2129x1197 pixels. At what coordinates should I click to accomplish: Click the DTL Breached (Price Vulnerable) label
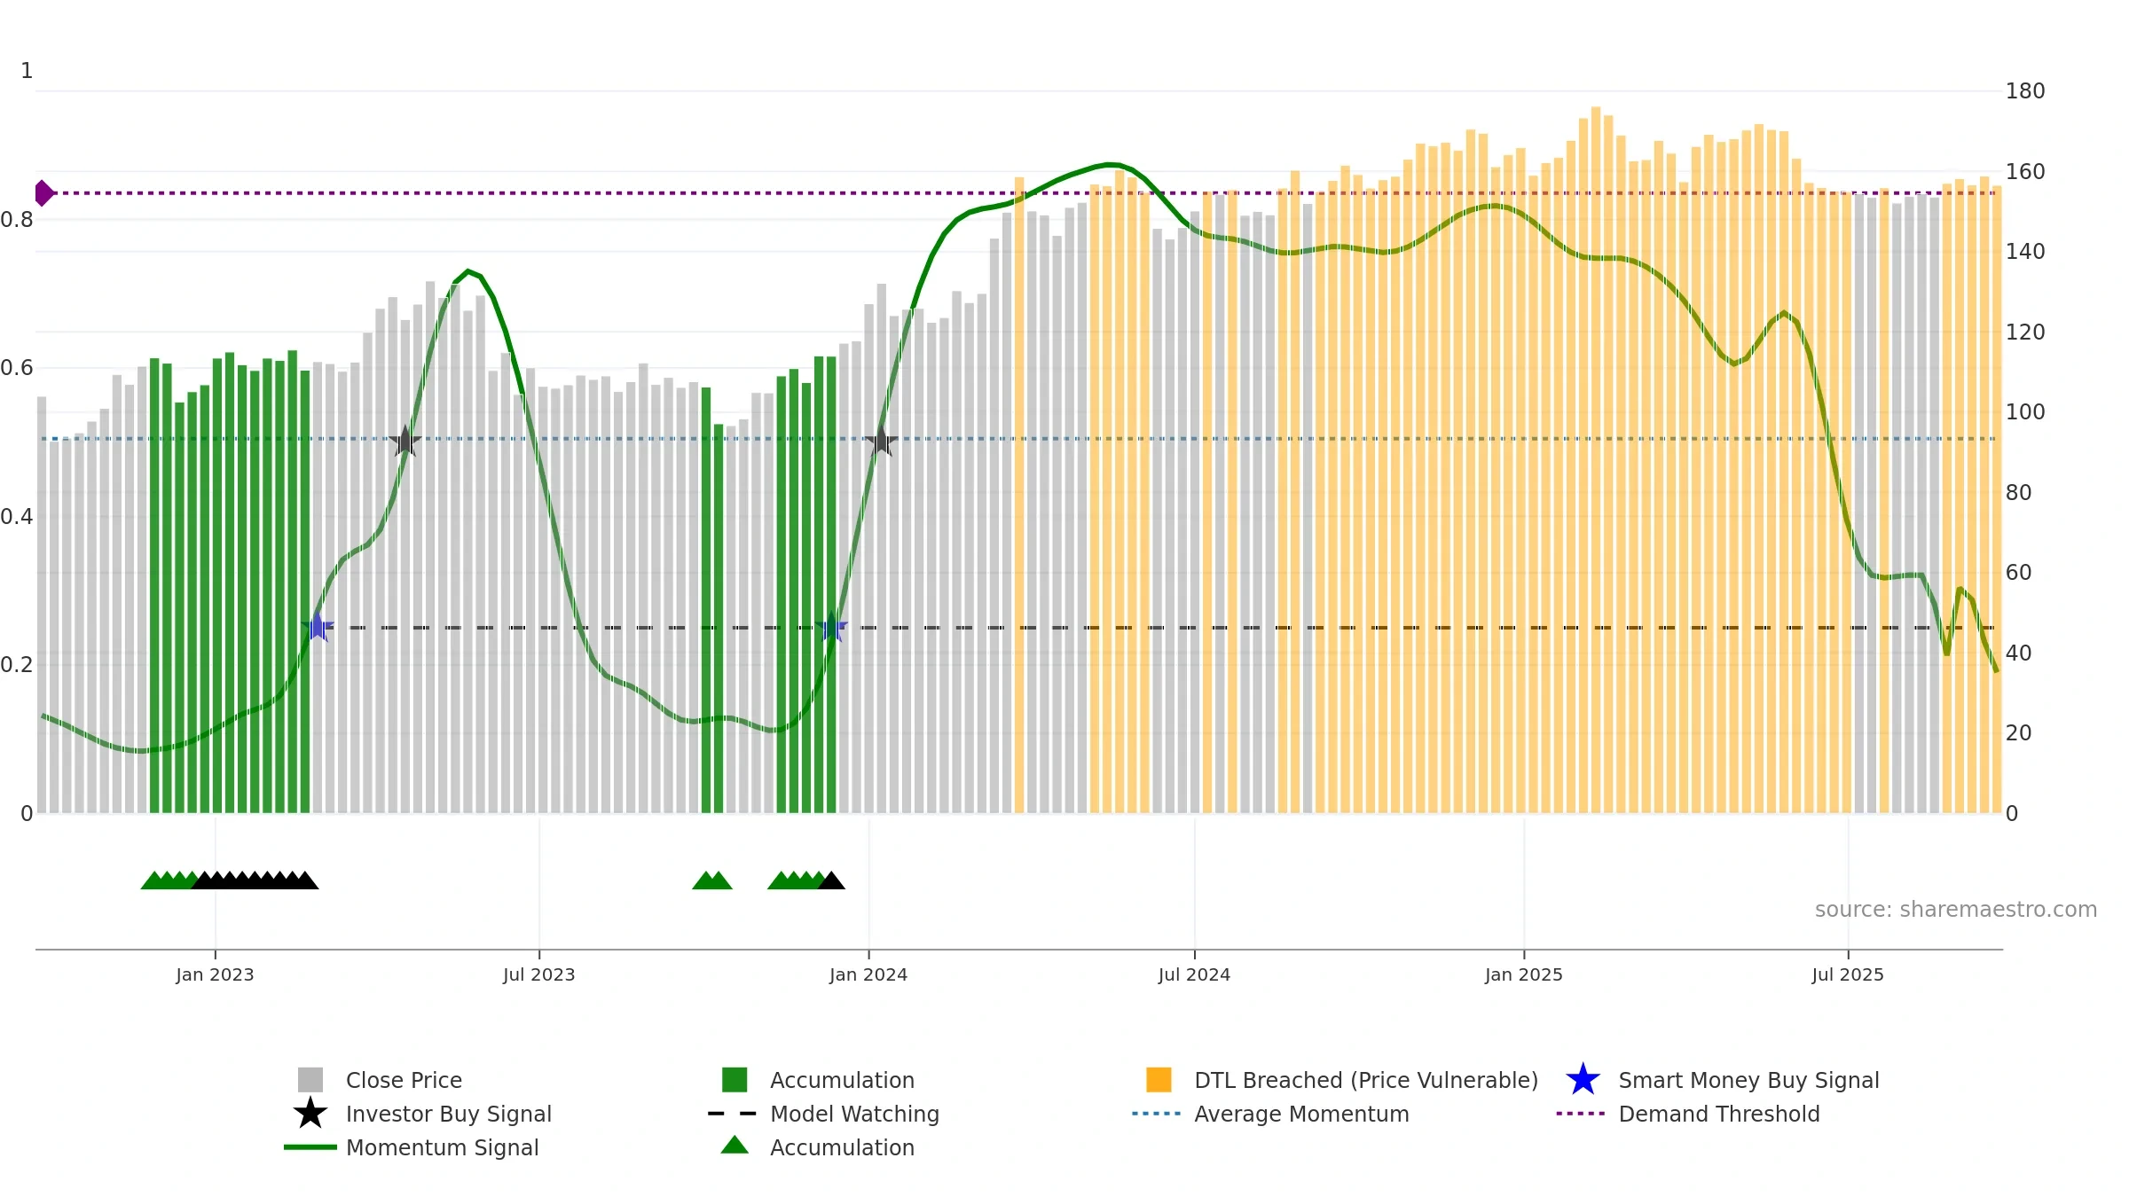1365,1080
